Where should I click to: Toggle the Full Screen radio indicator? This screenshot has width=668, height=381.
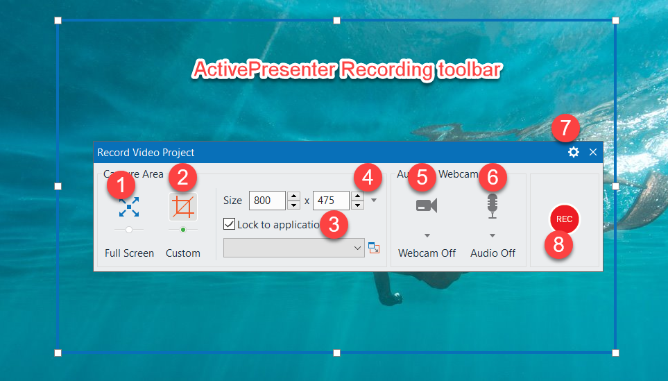click(x=128, y=230)
